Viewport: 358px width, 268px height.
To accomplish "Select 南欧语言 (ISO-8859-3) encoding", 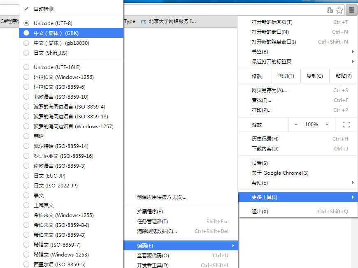I will tap(71, 166).
